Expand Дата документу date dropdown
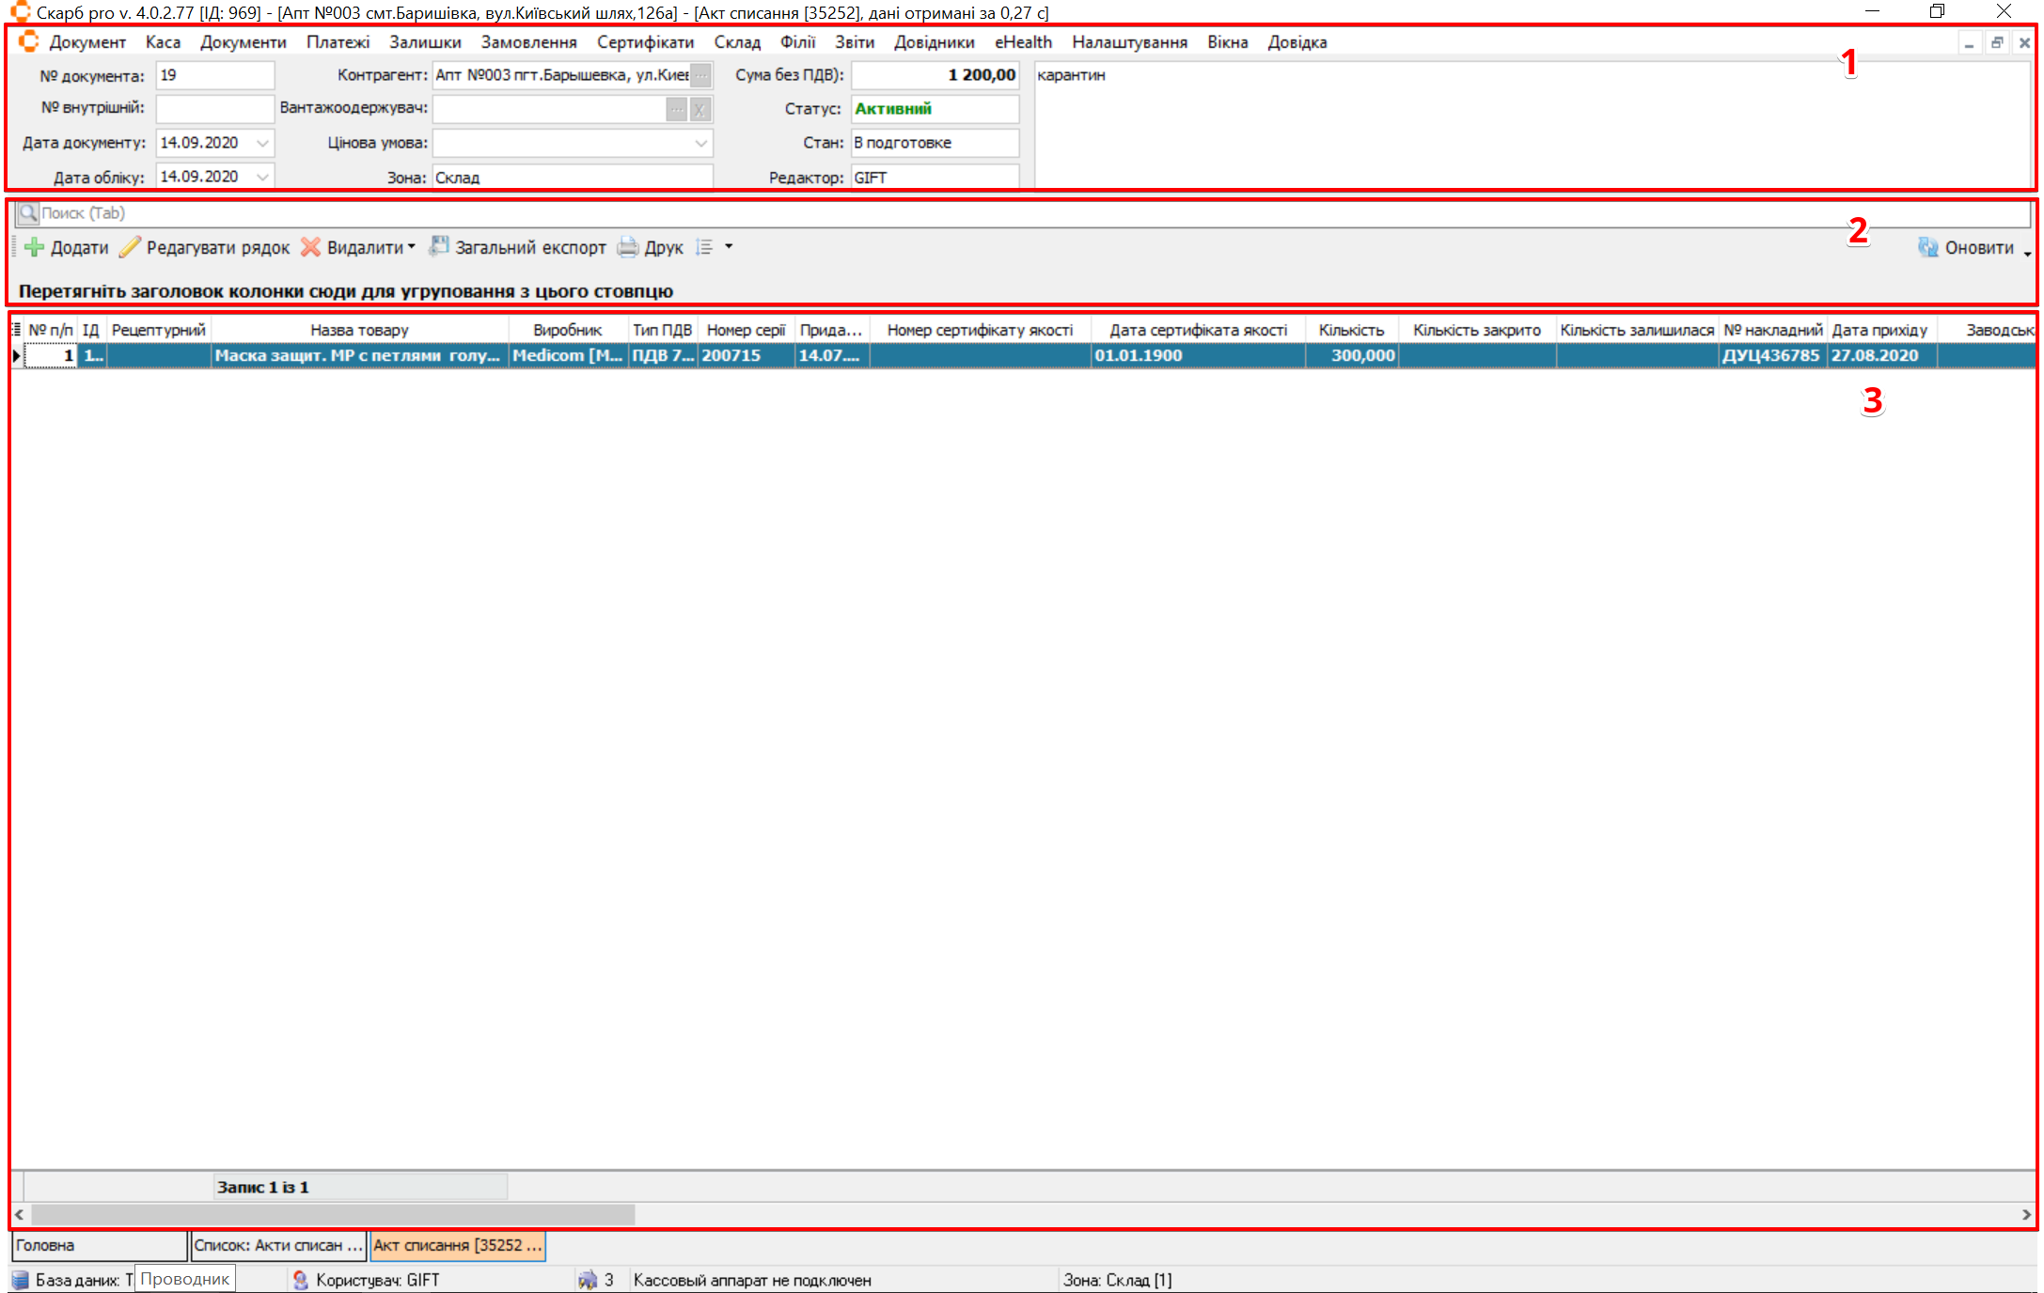Image resolution: width=2044 pixels, height=1293 pixels. coord(263,143)
